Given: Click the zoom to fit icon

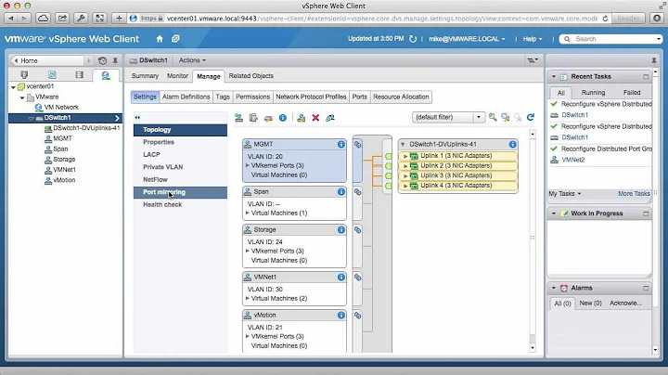Looking at the screenshot, I should click(506, 117).
